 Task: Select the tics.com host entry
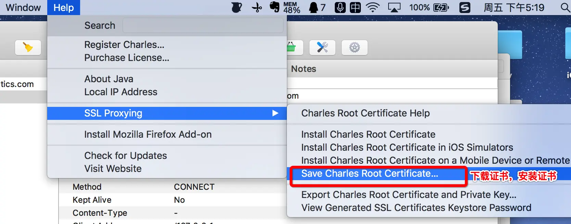(x=17, y=84)
